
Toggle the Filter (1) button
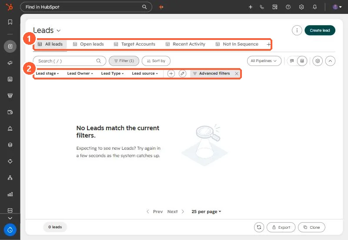click(124, 61)
